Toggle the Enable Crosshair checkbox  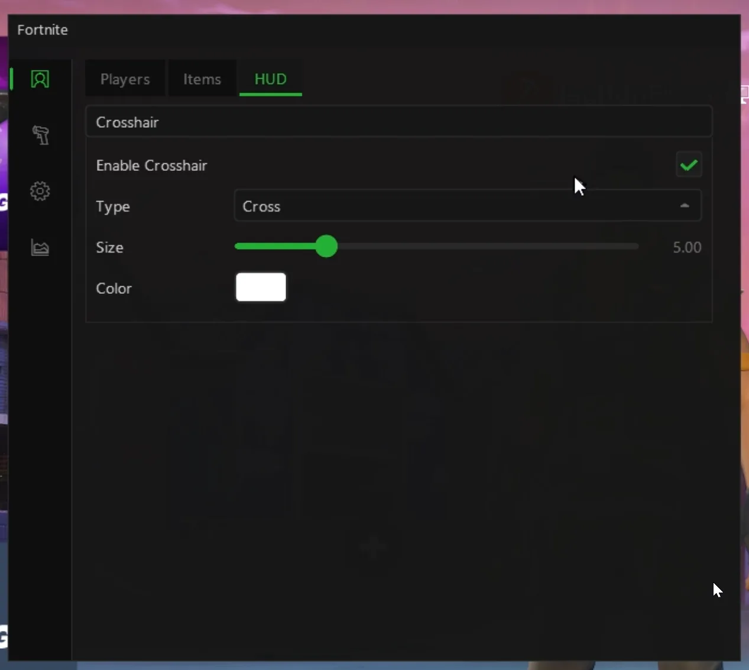[x=689, y=165]
